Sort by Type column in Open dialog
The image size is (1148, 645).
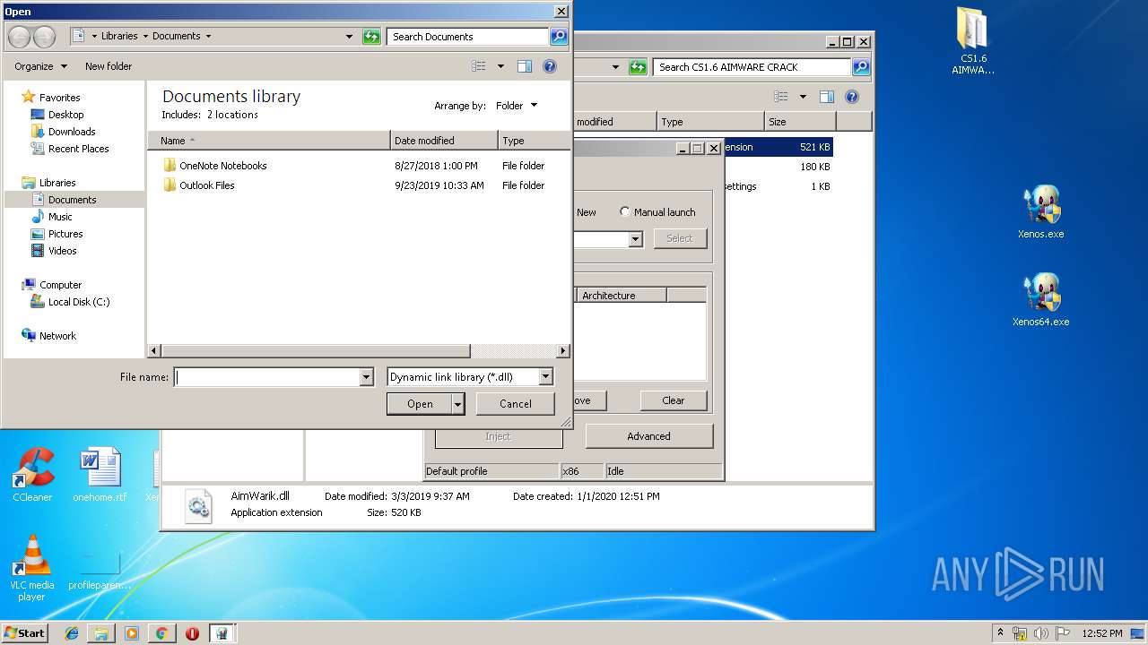pos(535,141)
